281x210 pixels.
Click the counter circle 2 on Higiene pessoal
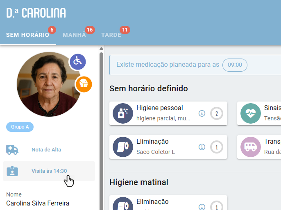click(x=216, y=113)
